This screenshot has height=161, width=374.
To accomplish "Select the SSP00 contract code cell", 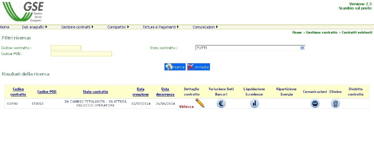I will coord(12,104).
